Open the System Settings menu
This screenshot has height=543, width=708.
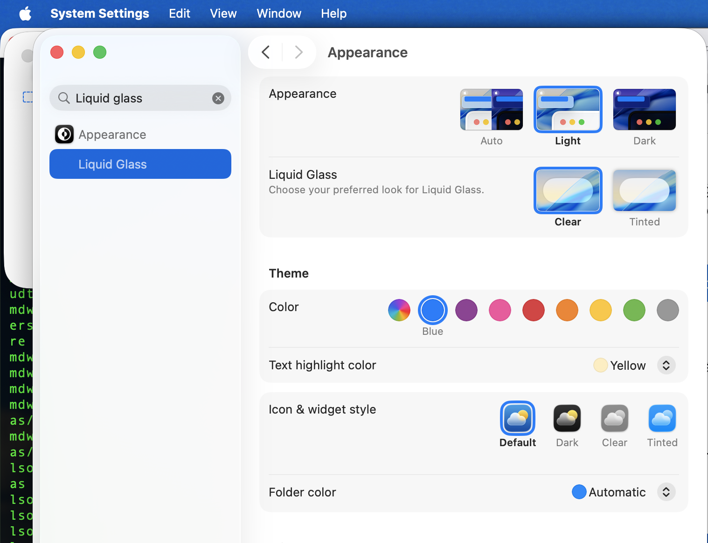100,14
